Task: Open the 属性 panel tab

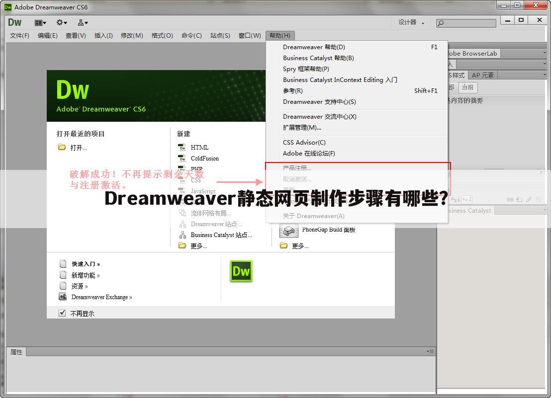Action: coord(16,352)
